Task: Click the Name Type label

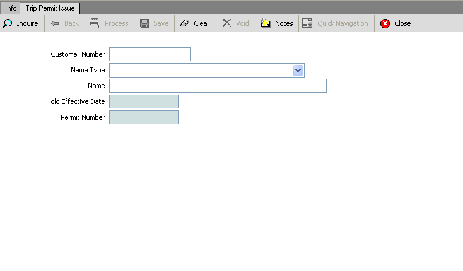Action: [88, 70]
